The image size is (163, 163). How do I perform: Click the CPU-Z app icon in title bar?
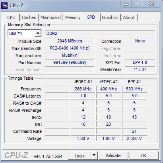[4, 6]
